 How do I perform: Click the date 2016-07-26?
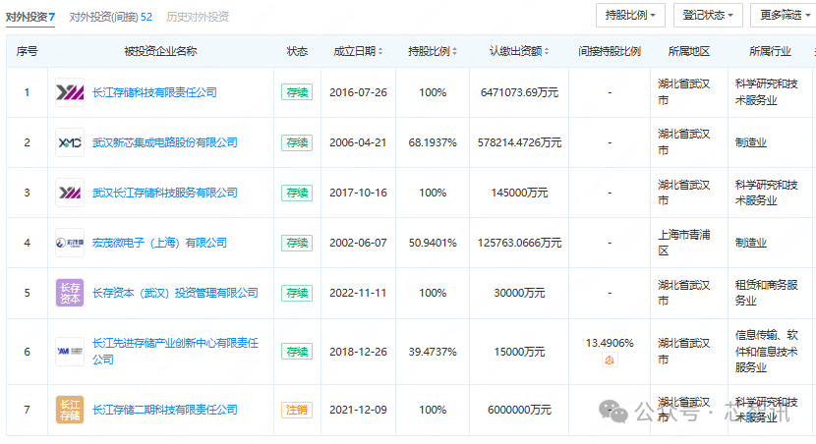coord(358,92)
